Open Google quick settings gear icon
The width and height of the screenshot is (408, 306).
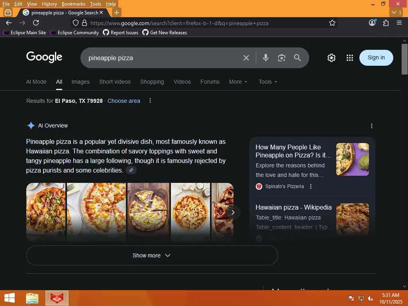[331, 58]
